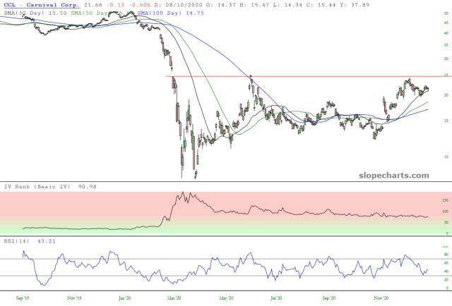Click the 10 price level on axis

[446, 157]
